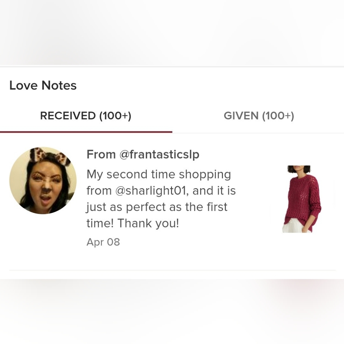Tap the red underline beneath the Received tab
Viewport: 344px width, 344px height.
(86, 132)
